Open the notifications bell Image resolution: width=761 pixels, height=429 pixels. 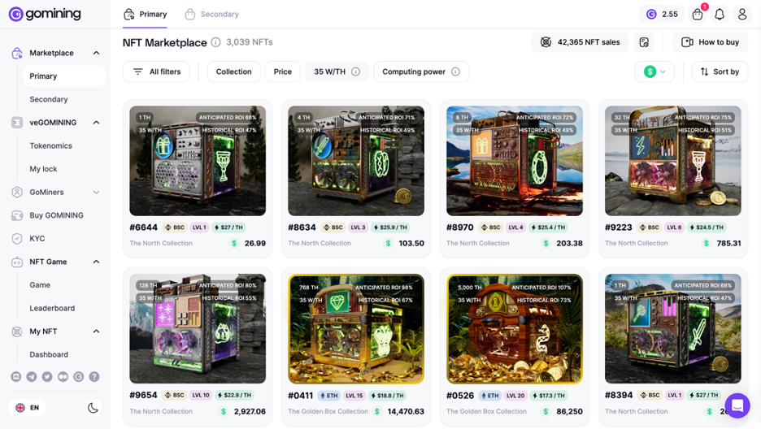tap(720, 15)
